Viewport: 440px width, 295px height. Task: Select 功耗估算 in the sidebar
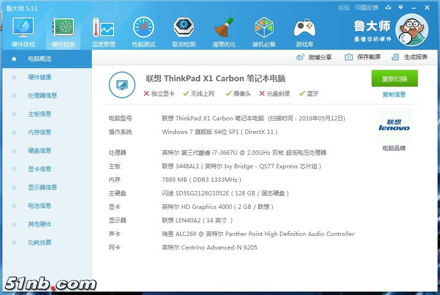[39, 242]
